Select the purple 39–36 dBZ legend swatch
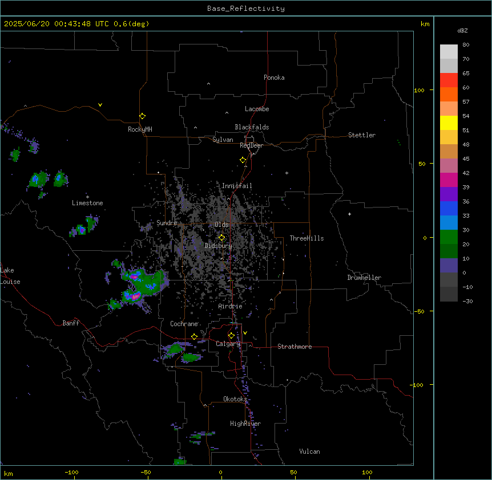Screen dimensions: 492x480 (x=449, y=194)
